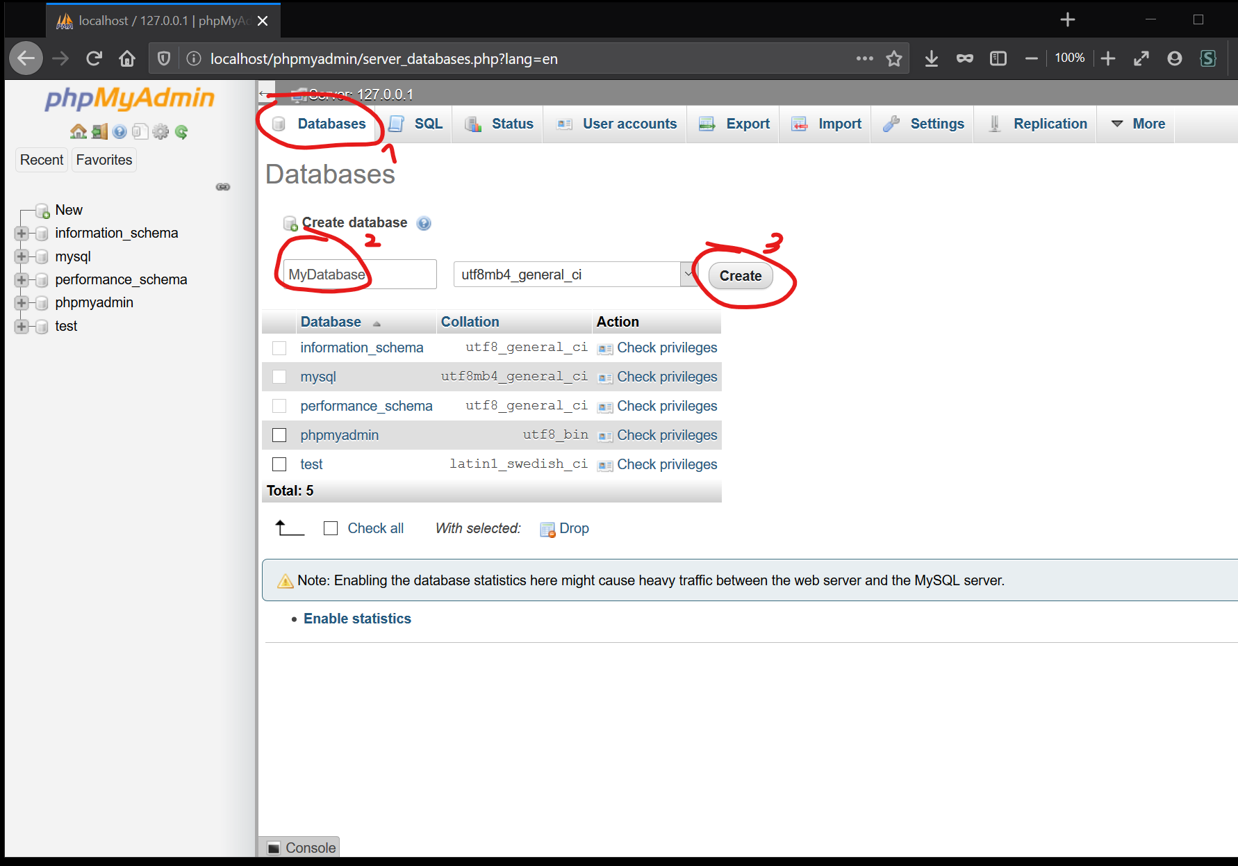Tick the test database checkbox
This screenshot has height=866, width=1238.
click(x=279, y=465)
